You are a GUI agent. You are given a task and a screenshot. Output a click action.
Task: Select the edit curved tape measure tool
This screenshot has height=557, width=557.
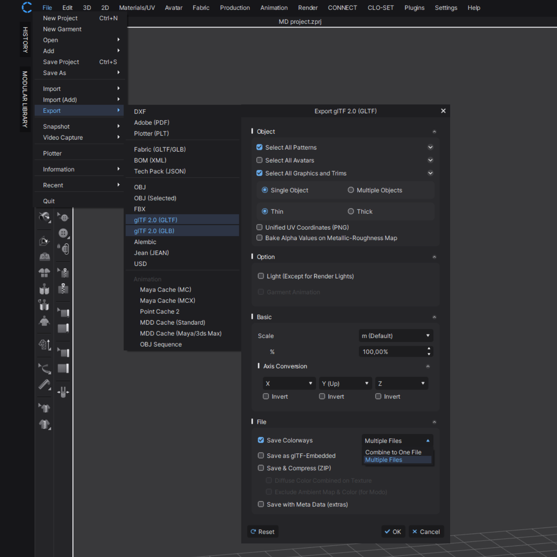[44, 368]
